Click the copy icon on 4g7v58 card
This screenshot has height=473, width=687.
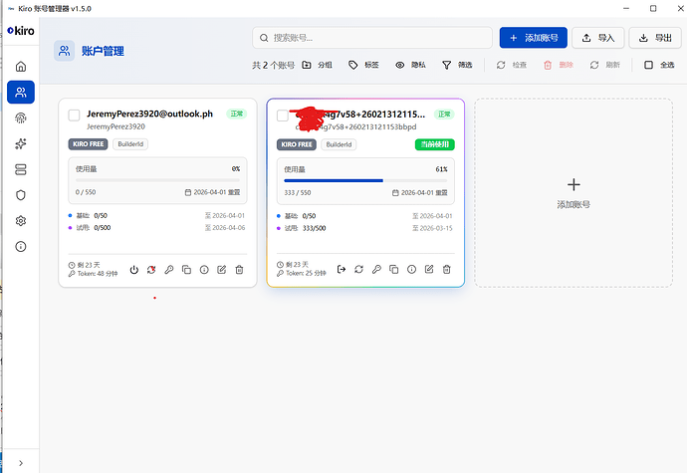pos(394,269)
